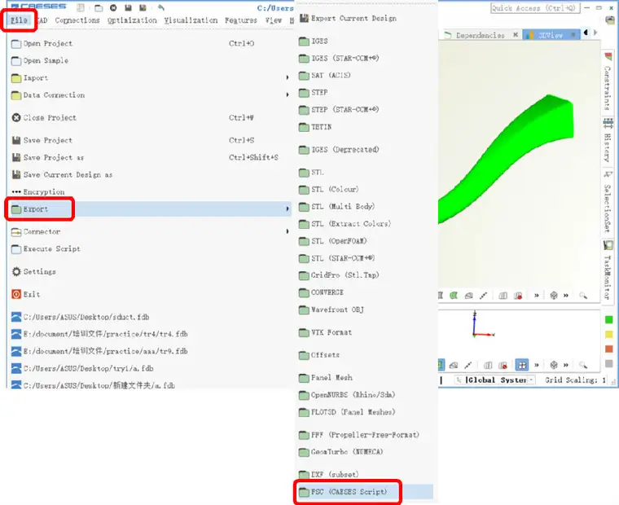The width and height of the screenshot is (619, 505).
Task: Click the close project toolbar icon
Action: click(x=113, y=7)
